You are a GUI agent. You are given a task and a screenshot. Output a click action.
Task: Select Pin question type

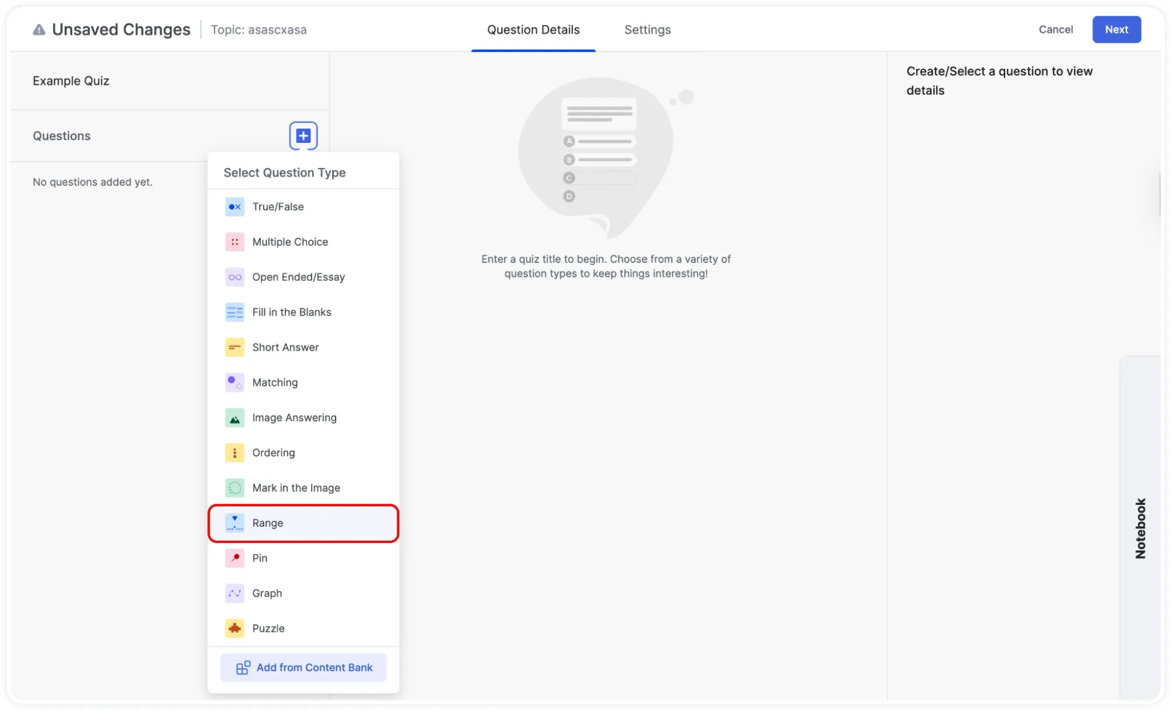[303, 558]
